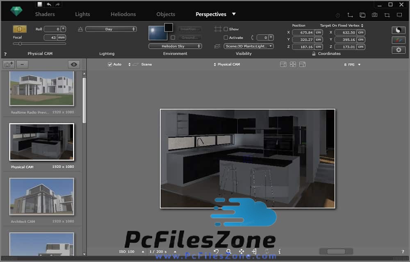
Task: Select the pan arrows tool in the bottom toolbar
Action: (241, 251)
